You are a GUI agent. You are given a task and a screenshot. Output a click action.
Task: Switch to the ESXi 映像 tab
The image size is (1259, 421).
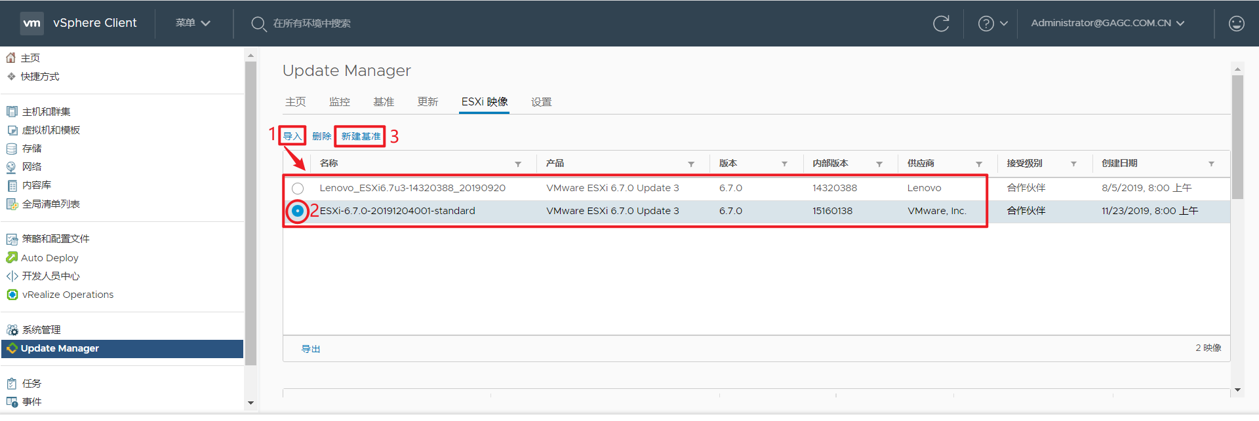485,102
